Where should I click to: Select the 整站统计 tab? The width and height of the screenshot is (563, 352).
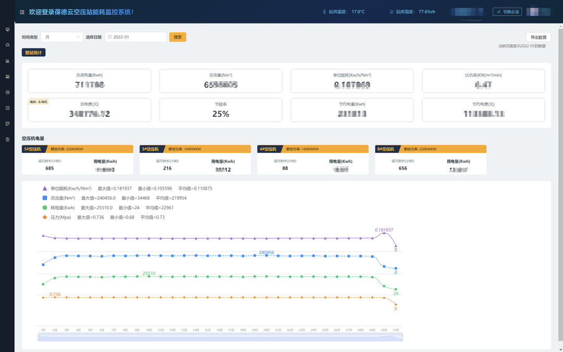(34, 52)
